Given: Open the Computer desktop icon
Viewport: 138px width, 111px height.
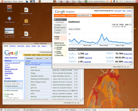Looking at the screenshot, I should coord(9,9).
